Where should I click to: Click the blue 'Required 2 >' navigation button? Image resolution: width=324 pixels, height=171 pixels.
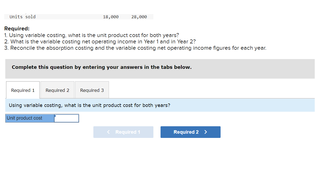click(x=190, y=132)
